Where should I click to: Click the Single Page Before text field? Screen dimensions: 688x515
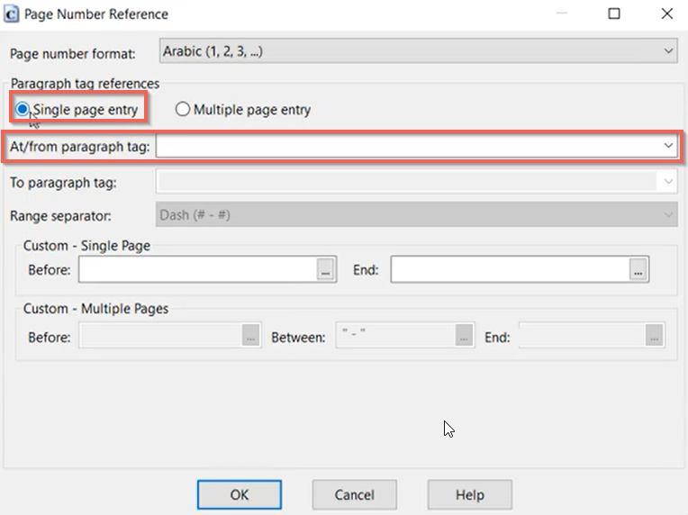point(198,269)
